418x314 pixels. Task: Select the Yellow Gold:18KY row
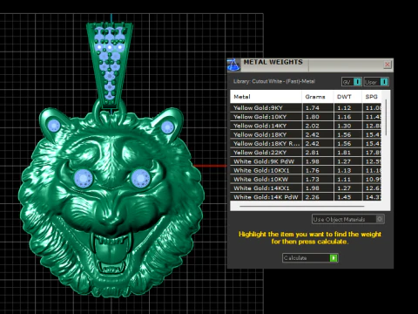pyautogui.click(x=306, y=134)
